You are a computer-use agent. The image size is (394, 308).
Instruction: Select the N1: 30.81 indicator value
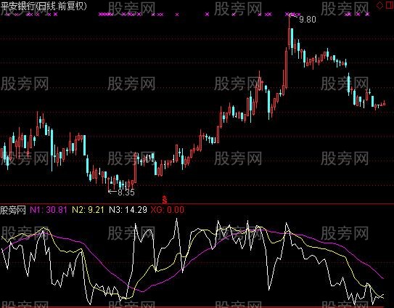[x=49, y=210]
